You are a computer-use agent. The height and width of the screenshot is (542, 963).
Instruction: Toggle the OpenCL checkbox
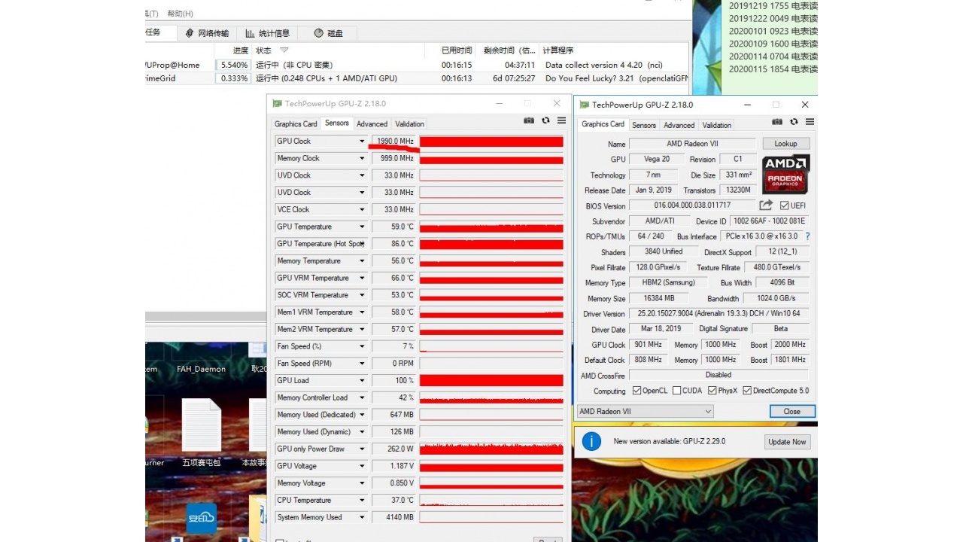[x=636, y=391]
